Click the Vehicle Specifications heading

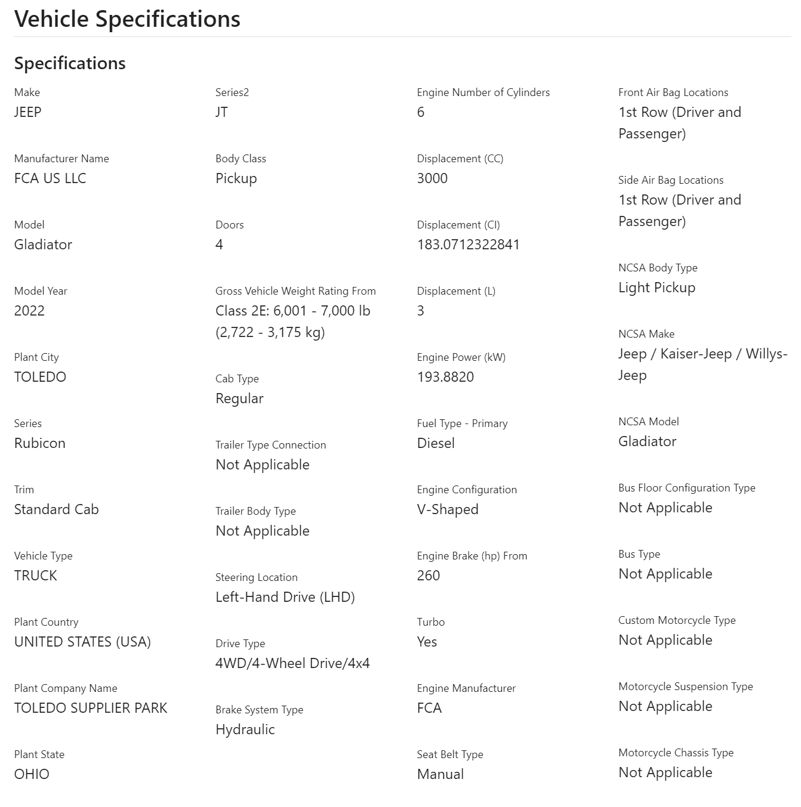tap(127, 19)
